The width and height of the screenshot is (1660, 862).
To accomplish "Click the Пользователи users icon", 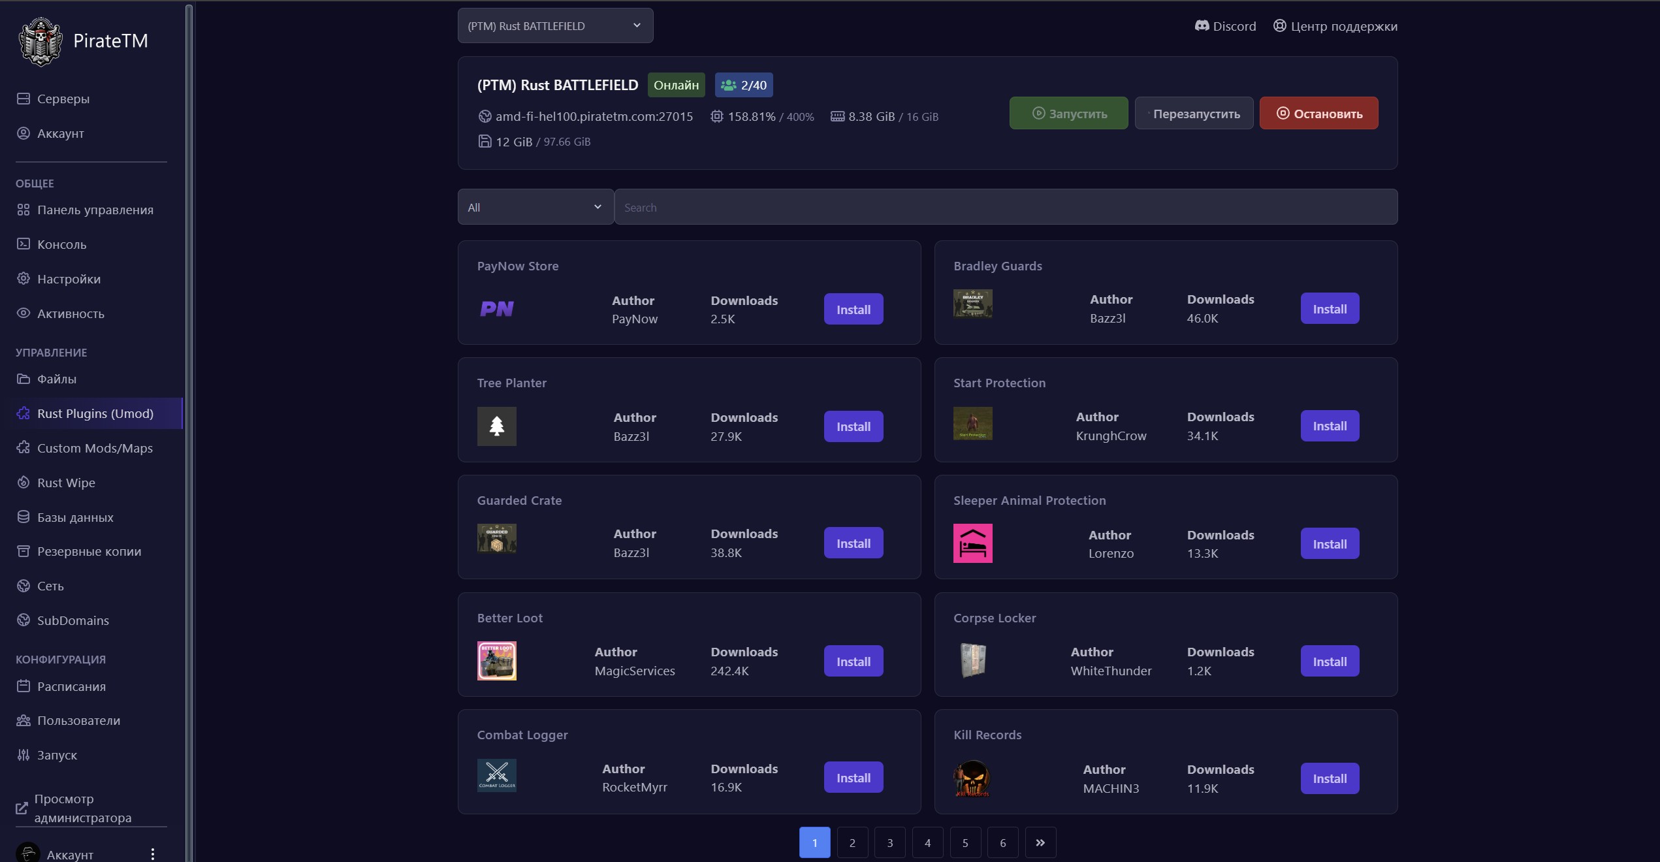I will (24, 720).
